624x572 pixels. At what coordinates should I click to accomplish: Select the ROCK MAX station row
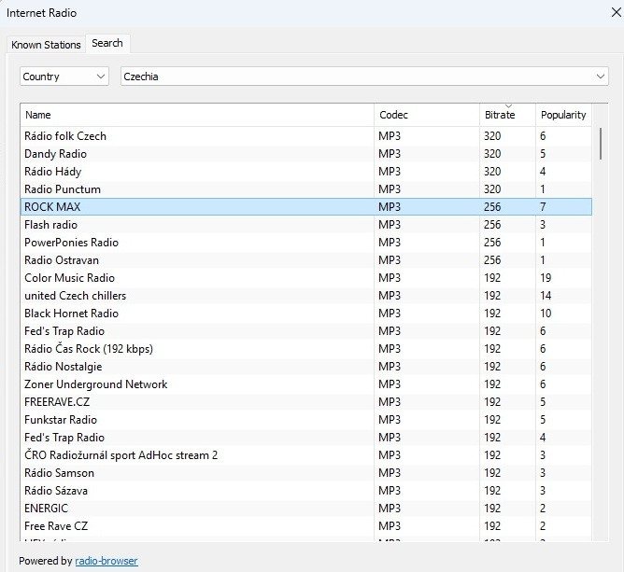[306, 207]
